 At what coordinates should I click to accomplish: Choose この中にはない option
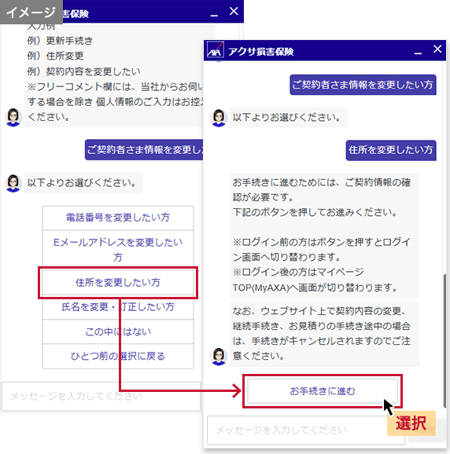tap(118, 331)
